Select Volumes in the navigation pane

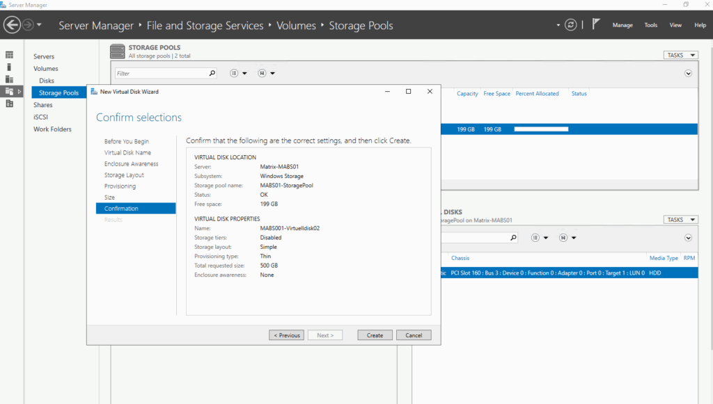pyautogui.click(x=45, y=69)
